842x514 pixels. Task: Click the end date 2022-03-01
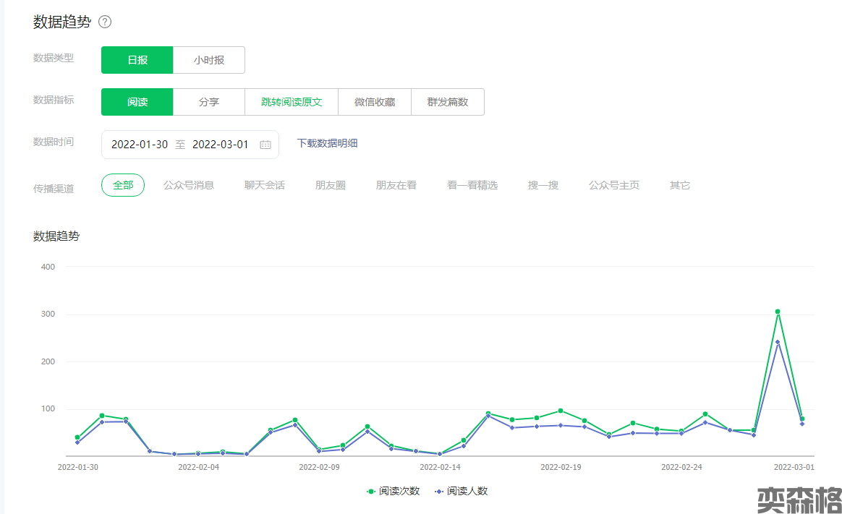point(220,145)
